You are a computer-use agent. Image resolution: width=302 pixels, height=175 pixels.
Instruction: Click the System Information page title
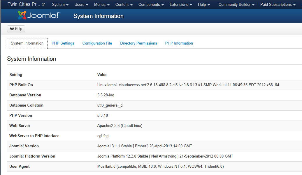pyautogui.click(x=99, y=16)
